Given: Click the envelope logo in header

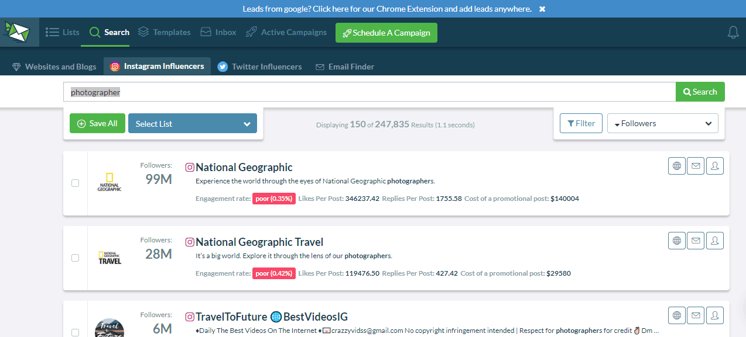Looking at the screenshot, I should click(19, 33).
